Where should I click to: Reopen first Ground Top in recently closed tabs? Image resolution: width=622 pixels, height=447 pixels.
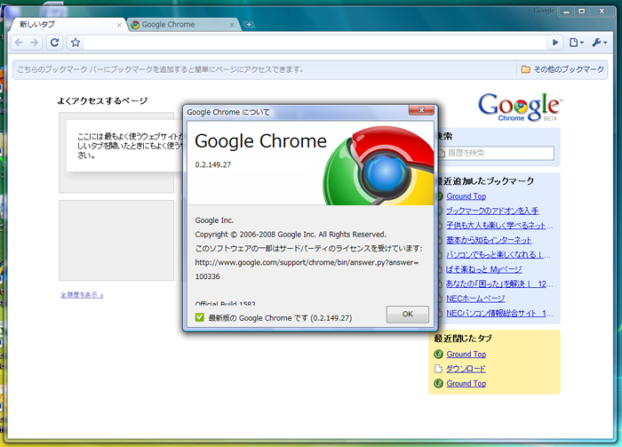click(x=466, y=355)
